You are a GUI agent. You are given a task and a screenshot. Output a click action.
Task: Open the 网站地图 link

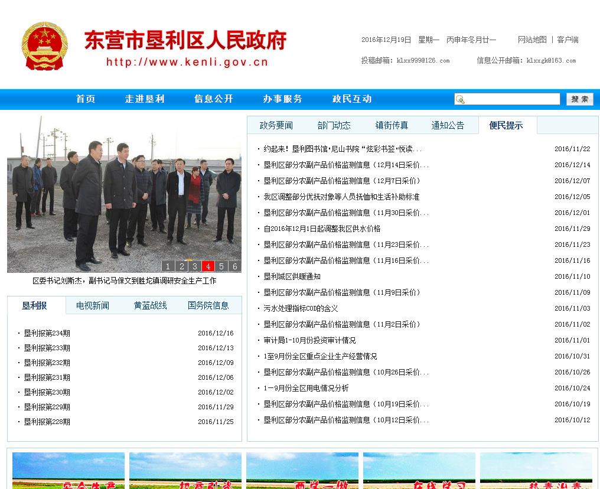532,40
